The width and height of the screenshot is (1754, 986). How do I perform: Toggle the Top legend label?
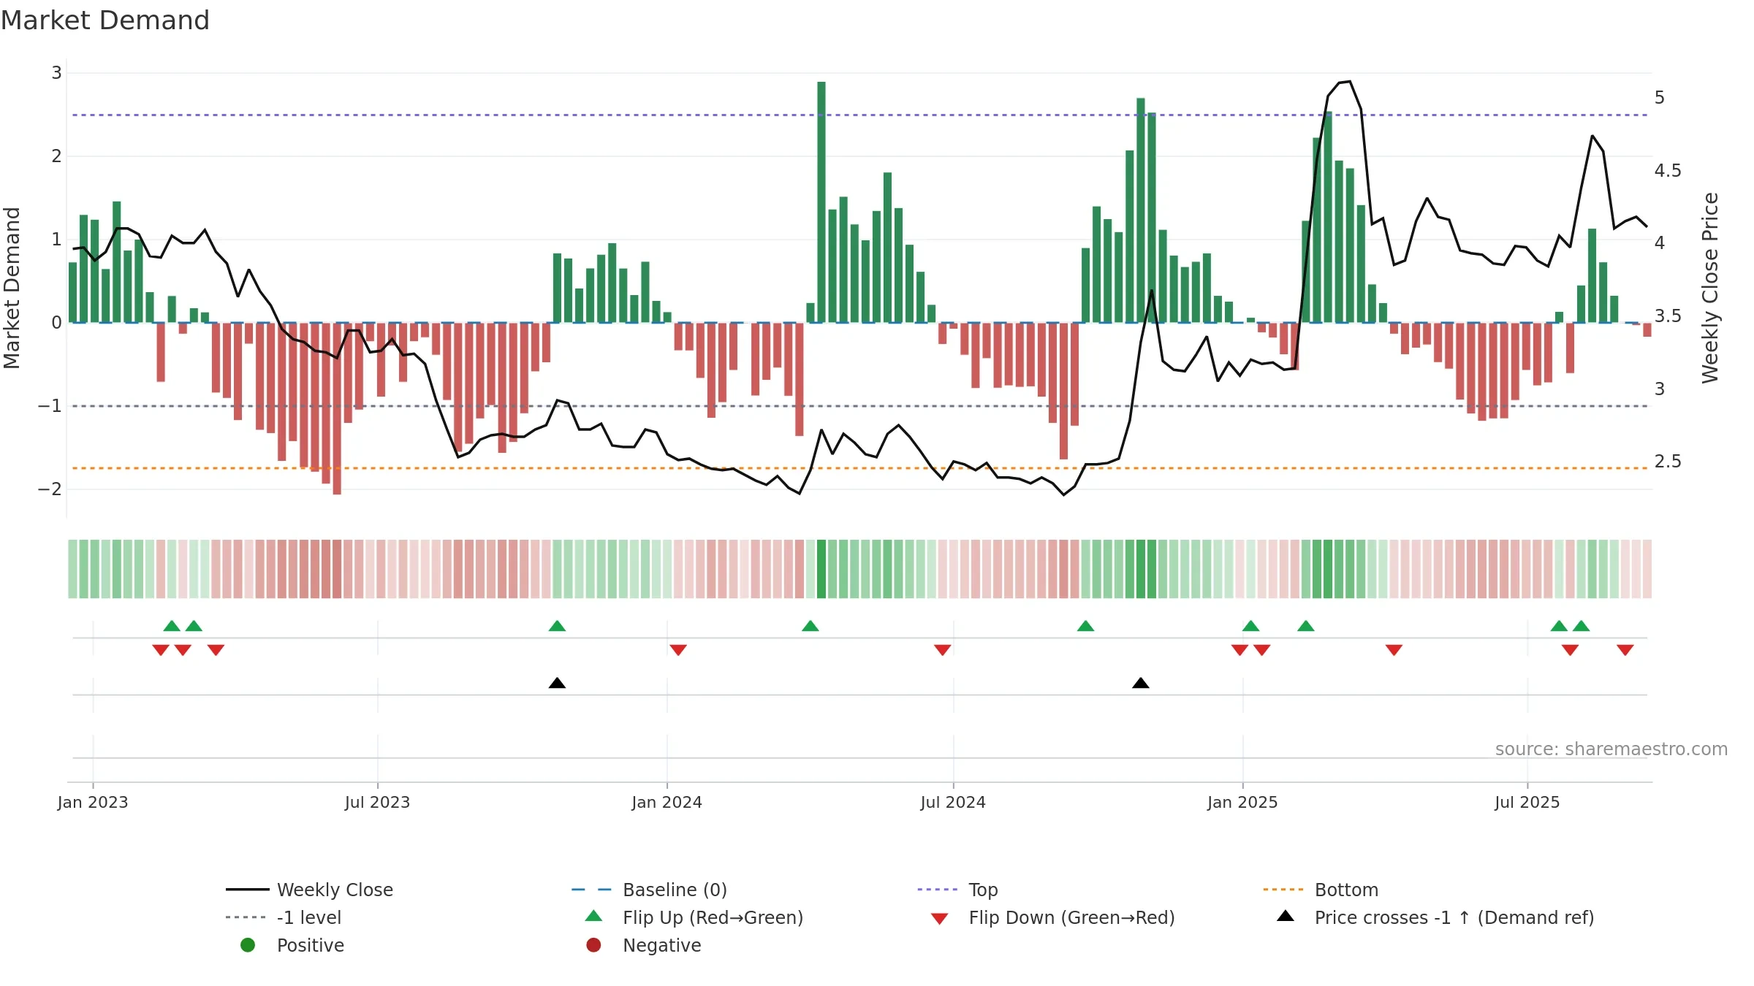983,890
